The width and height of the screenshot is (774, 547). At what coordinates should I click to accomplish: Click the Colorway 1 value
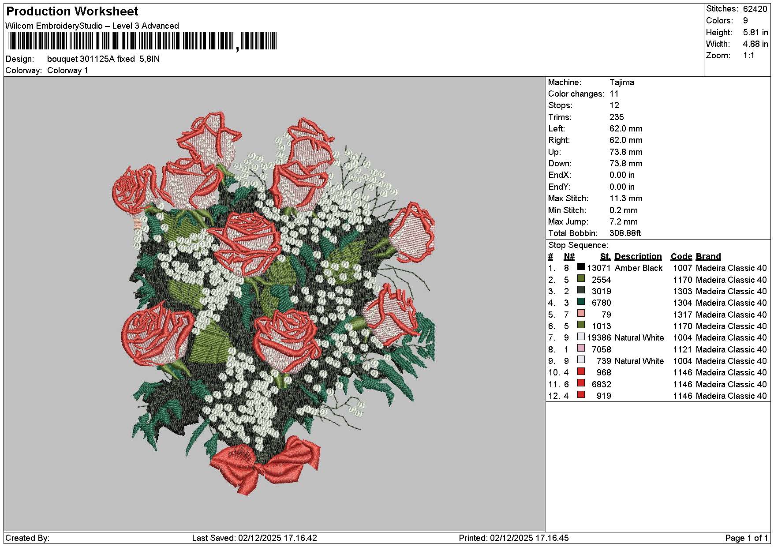pos(67,71)
